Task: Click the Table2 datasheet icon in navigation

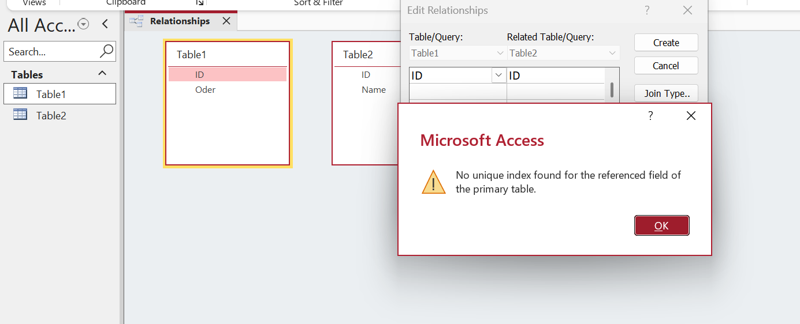Action: pos(20,114)
